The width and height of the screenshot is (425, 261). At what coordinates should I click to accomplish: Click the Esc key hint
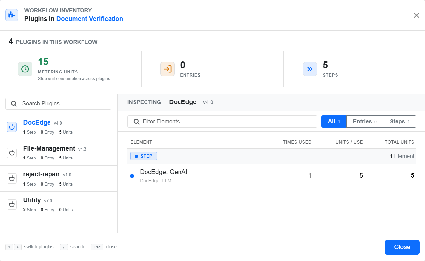(x=97, y=247)
